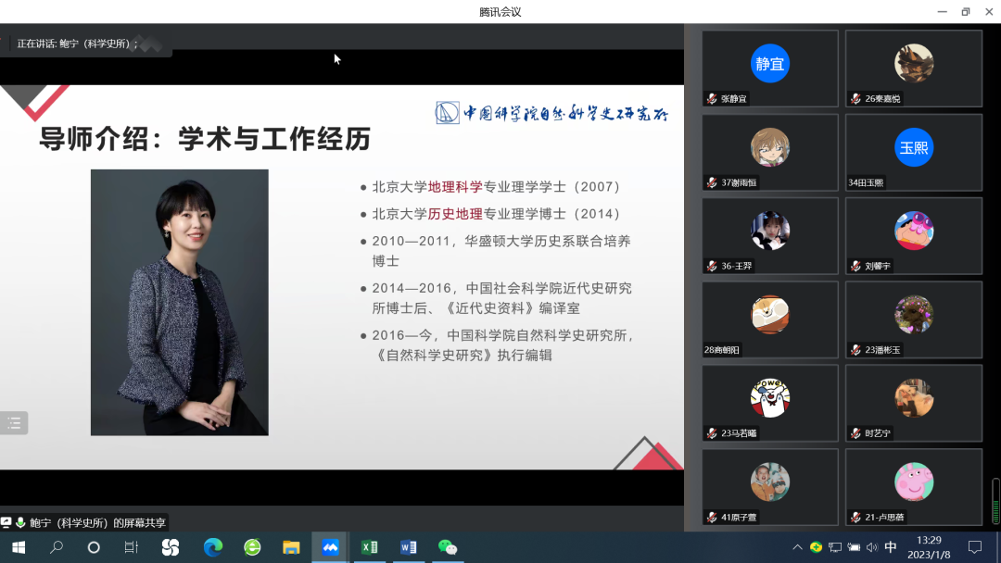Viewport: 1001px width, 563px height.
Task: Select 21-卢思蓓's video tile
Action: pyautogui.click(x=913, y=486)
